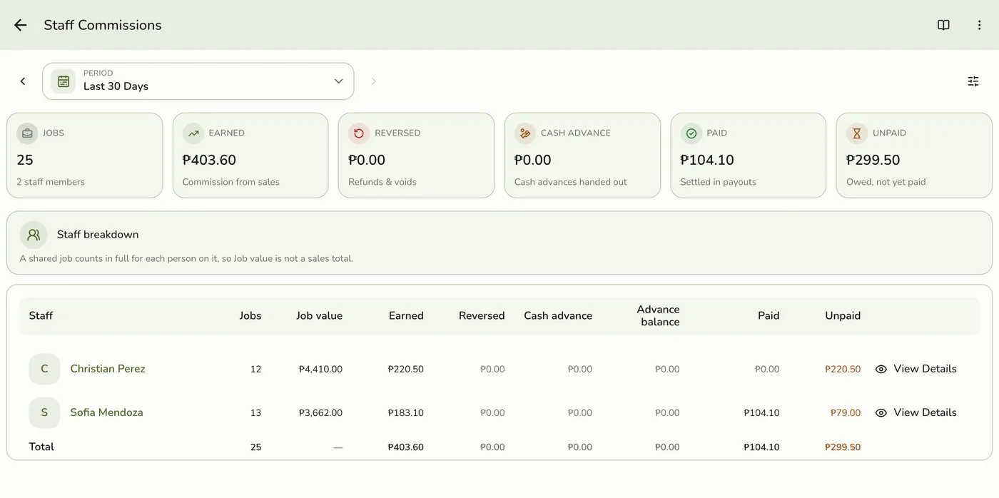
Task: Go to the next period
Action: click(373, 81)
